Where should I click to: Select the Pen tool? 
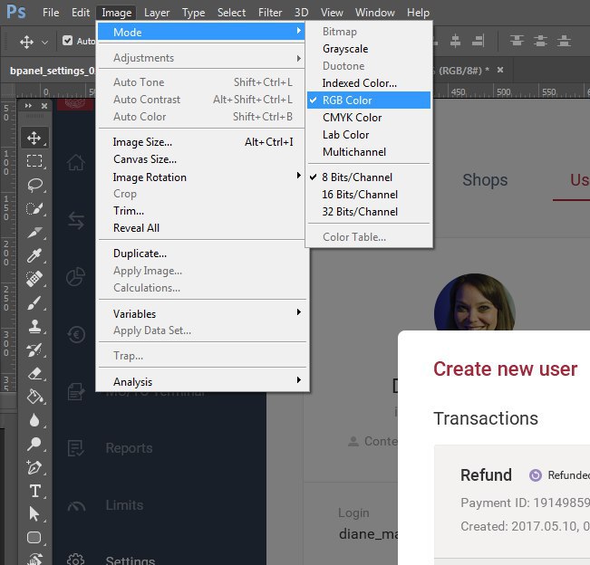34,467
